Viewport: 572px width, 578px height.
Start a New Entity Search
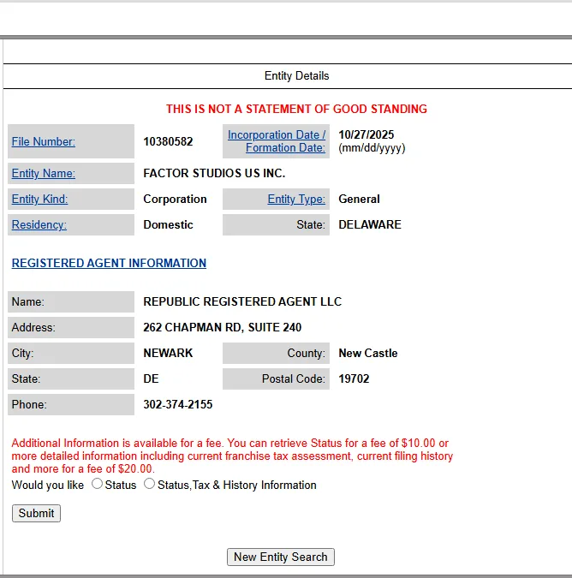281,557
